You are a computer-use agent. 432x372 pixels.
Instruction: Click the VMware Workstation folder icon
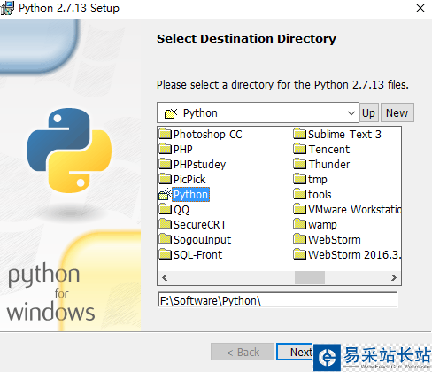click(x=300, y=209)
